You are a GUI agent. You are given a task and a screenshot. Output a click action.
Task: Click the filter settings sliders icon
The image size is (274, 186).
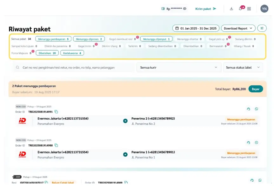click(262, 28)
